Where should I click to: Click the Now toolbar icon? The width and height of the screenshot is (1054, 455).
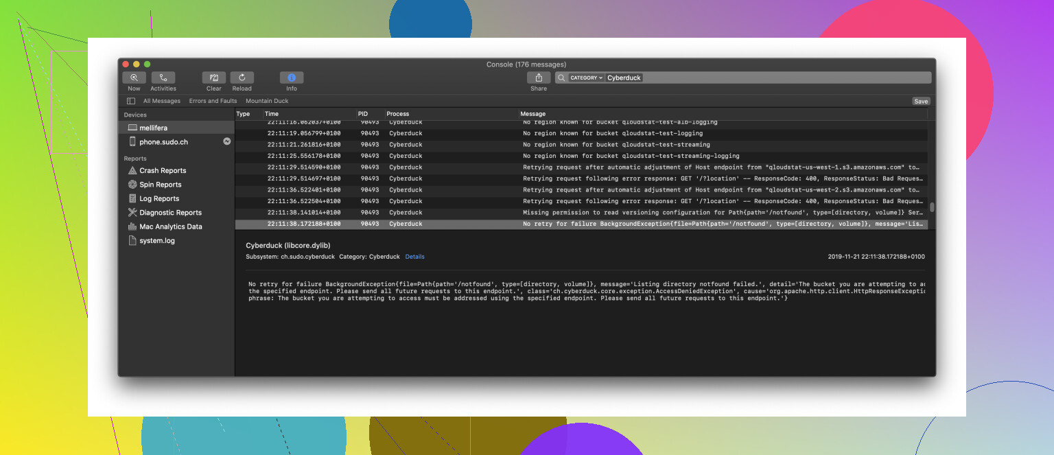pos(134,78)
